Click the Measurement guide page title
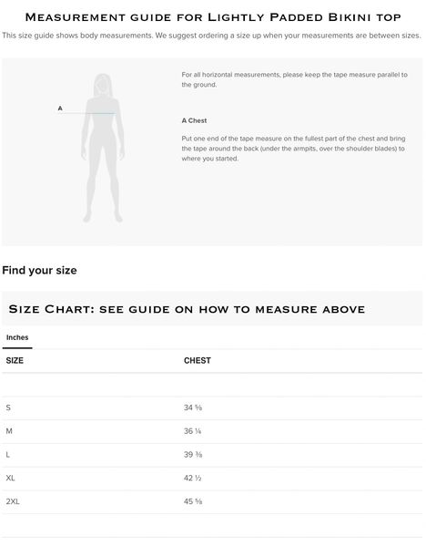Screen dimensions: 426x547 pos(213,17)
